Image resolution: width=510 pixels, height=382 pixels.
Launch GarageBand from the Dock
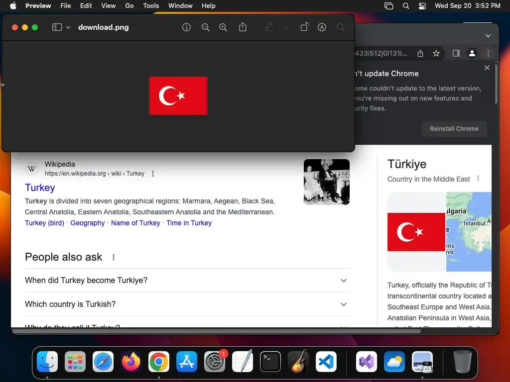pyautogui.click(x=298, y=361)
